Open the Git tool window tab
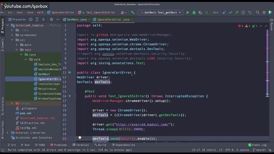The height and width of the screenshot is (154, 274). tap(12, 145)
